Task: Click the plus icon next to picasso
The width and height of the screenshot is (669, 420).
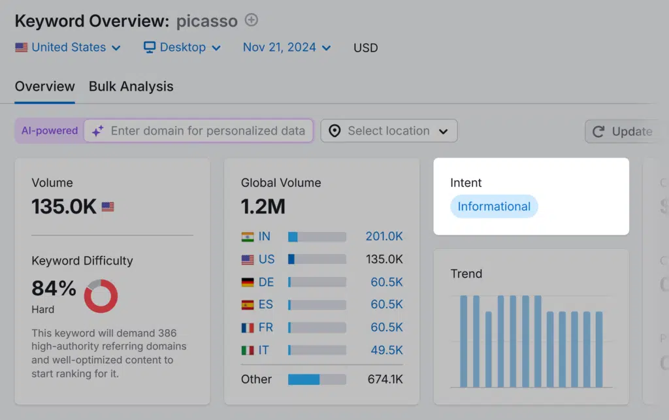Action: tap(252, 20)
